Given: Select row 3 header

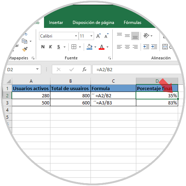Looking at the screenshot, I should point(7,103).
